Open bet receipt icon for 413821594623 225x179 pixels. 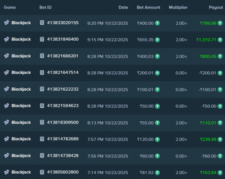[42, 106]
